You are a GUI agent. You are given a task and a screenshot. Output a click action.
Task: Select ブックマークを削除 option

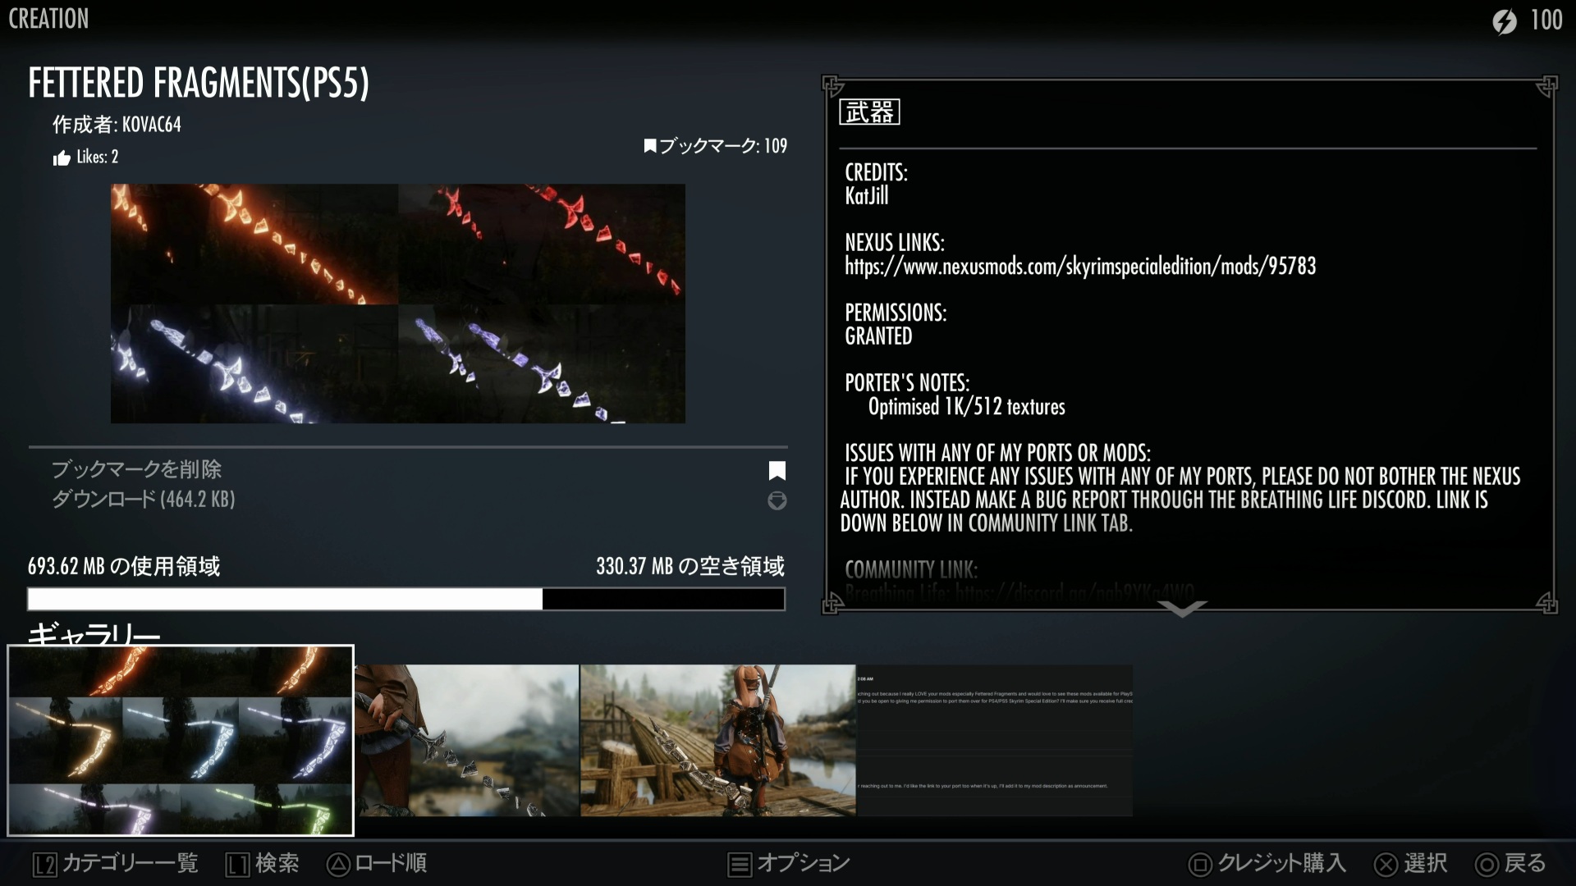[x=137, y=470]
